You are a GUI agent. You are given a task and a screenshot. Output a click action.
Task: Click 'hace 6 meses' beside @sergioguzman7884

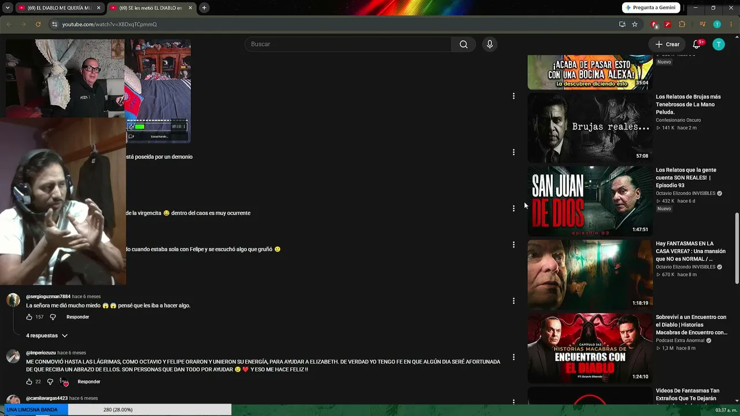pos(86,297)
